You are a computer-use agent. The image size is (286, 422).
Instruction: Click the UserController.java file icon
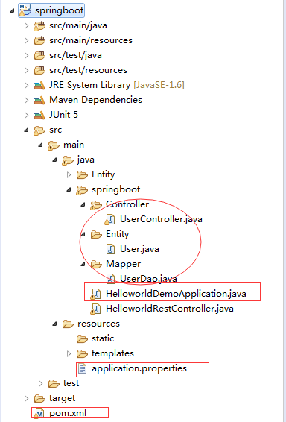(x=110, y=220)
